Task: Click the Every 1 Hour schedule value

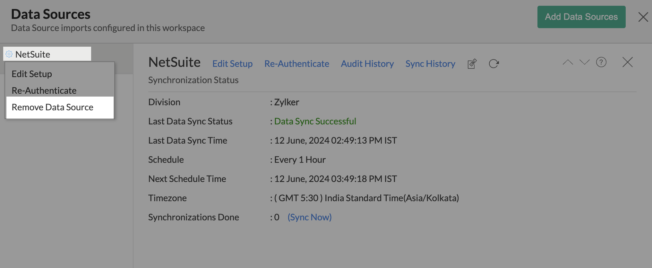Action: tap(300, 160)
